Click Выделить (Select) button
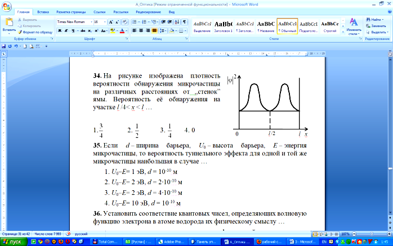Viewport: 393px width, 246px height. click(x=377, y=32)
